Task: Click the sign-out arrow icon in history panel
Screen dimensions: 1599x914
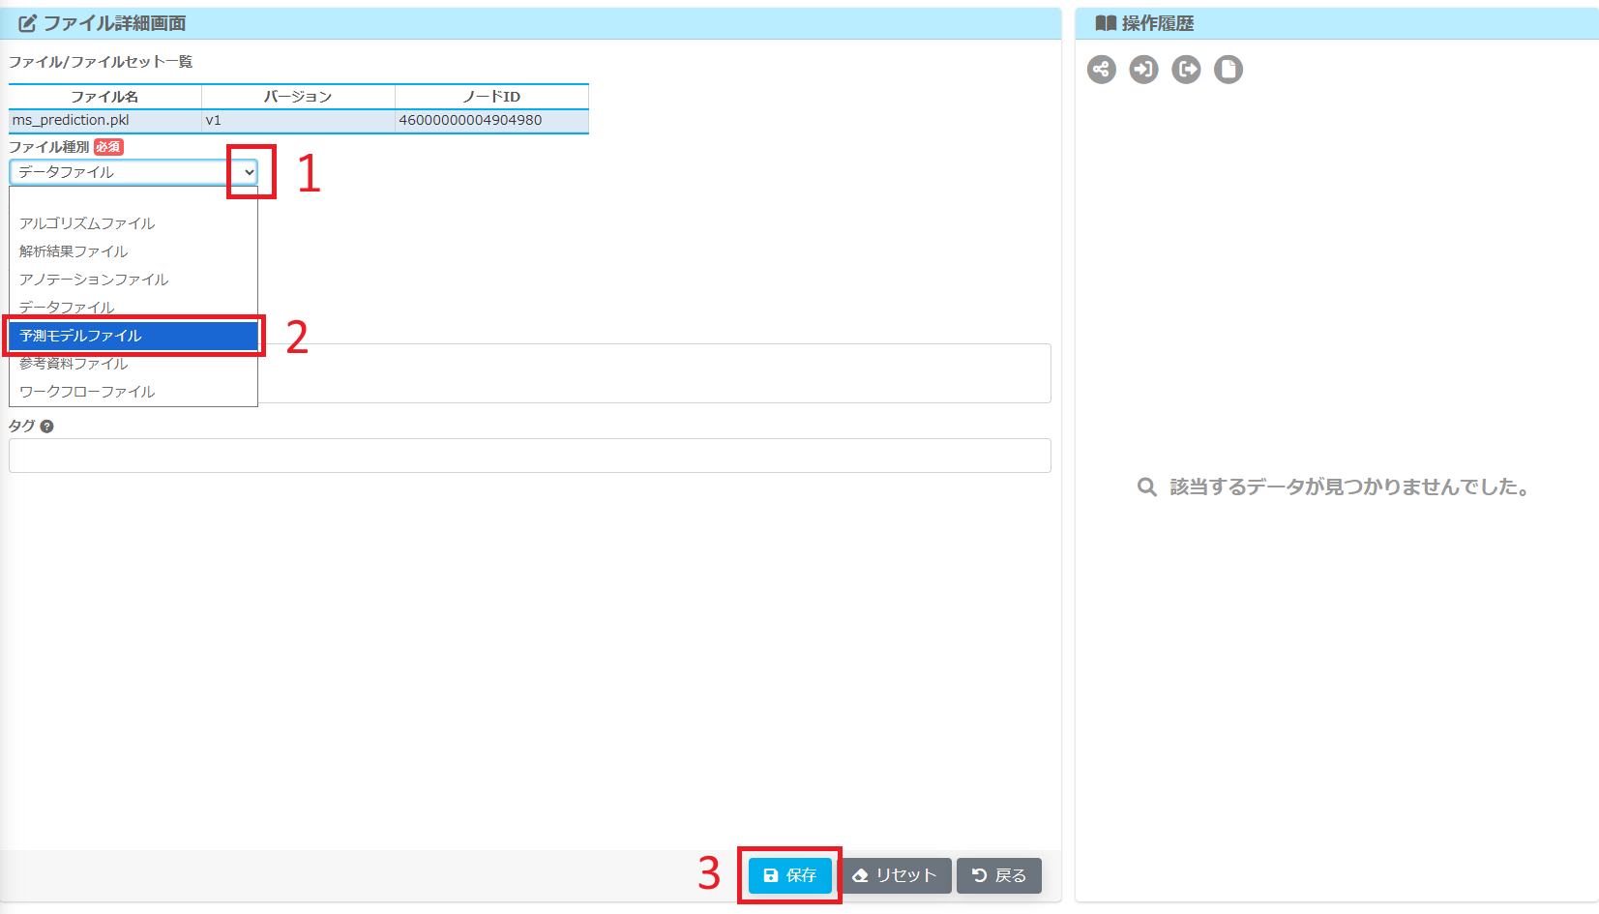Action: pyautogui.click(x=1186, y=70)
